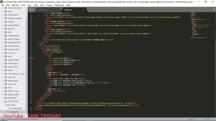Close the koneksi.php tab

pos(58,10)
